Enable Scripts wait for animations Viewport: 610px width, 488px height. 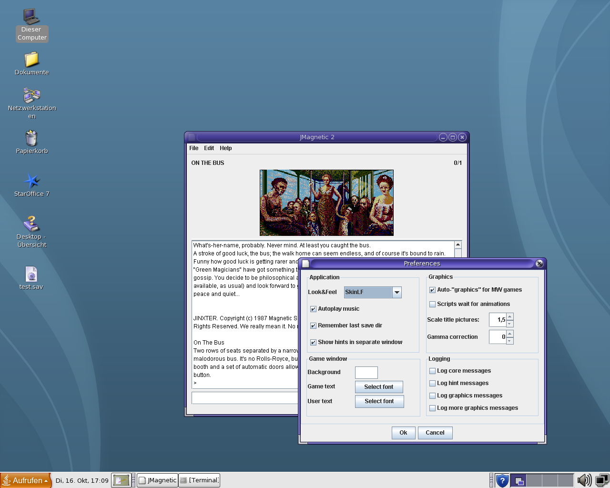(x=432, y=304)
